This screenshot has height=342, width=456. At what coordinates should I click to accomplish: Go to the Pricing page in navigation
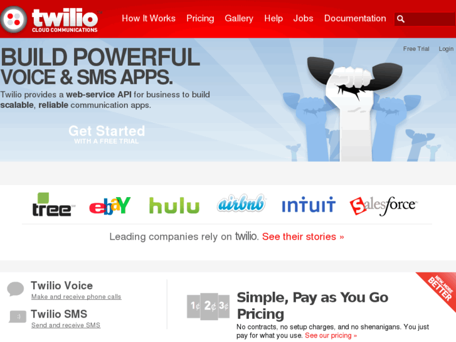pyautogui.click(x=200, y=18)
